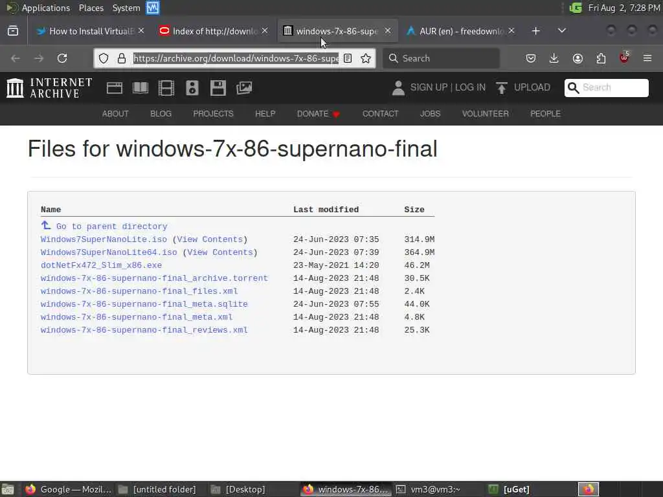Open the Pocket save icon
663x497 pixels.
point(531,58)
